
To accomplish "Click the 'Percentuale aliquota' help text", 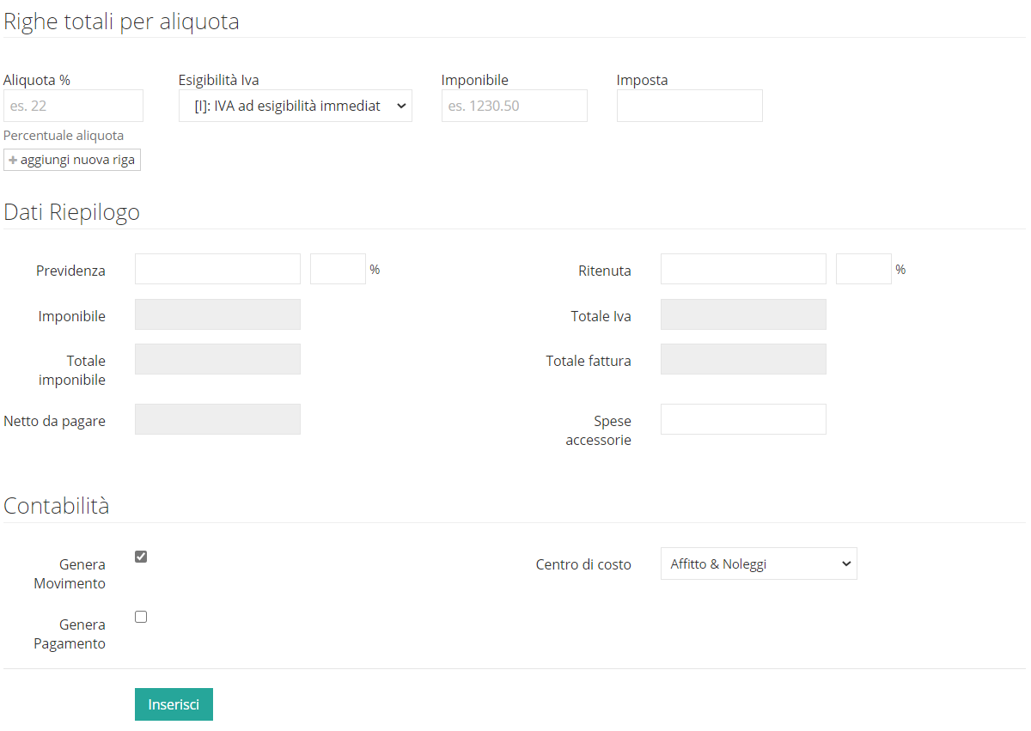I will 64,136.
